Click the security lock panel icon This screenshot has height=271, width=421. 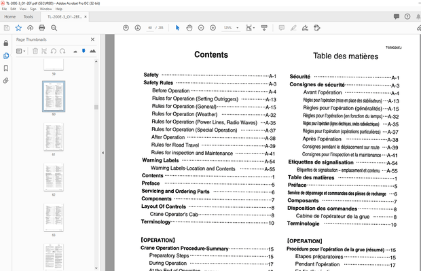click(x=5, y=43)
